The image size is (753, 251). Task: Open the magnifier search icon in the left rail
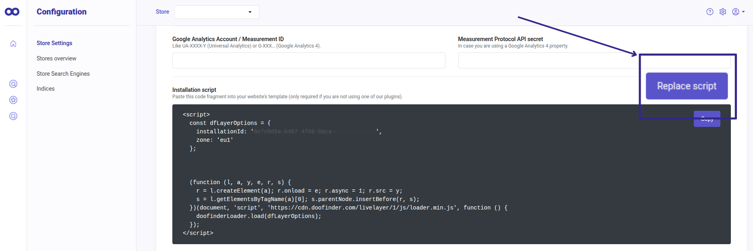click(13, 84)
